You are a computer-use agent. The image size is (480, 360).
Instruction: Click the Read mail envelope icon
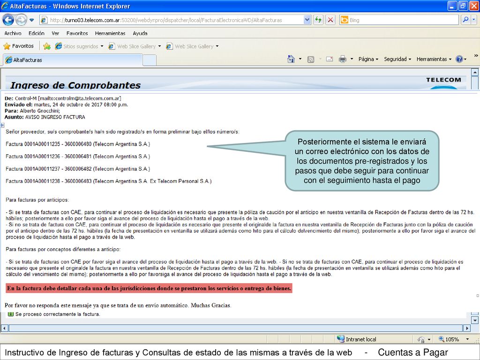tap(330, 59)
